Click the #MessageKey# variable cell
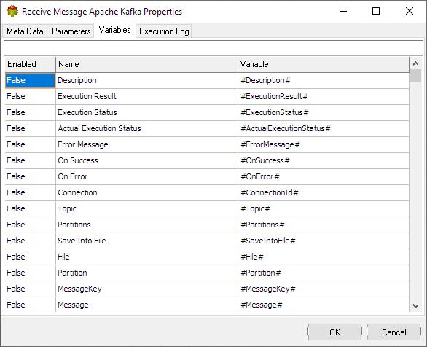Image resolution: width=427 pixels, height=347 pixels. (x=324, y=289)
